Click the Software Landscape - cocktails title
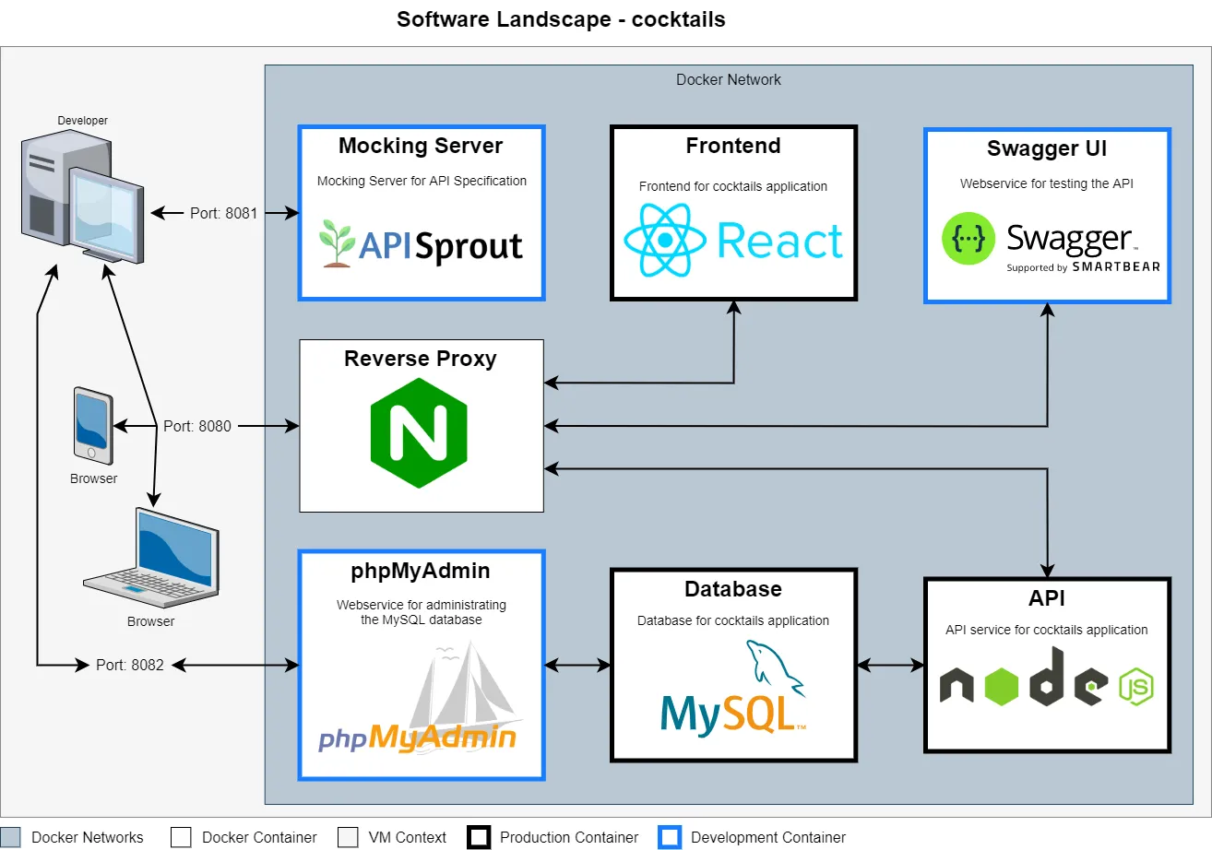 pos(561,19)
